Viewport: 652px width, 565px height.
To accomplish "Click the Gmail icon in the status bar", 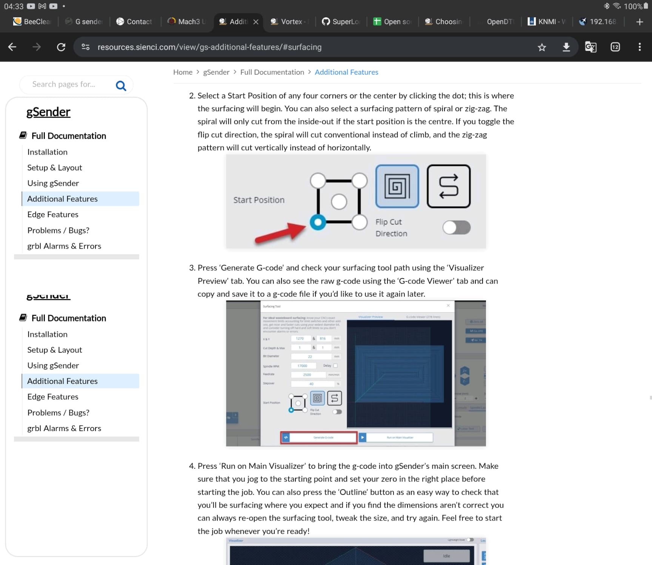I will click(42, 6).
